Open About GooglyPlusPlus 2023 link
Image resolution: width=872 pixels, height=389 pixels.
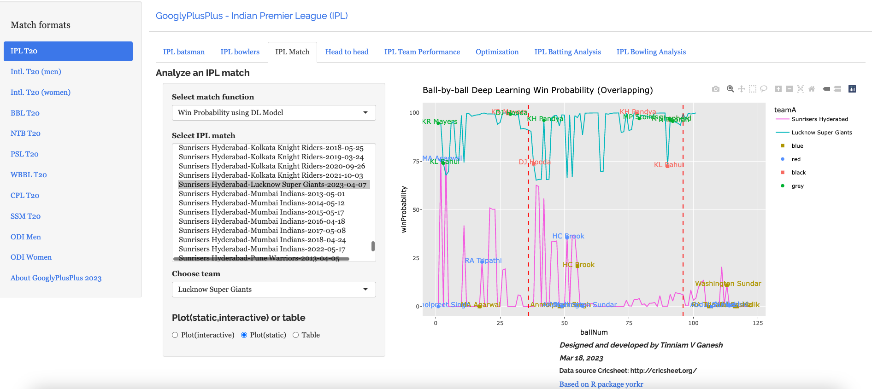[x=56, y=278]
